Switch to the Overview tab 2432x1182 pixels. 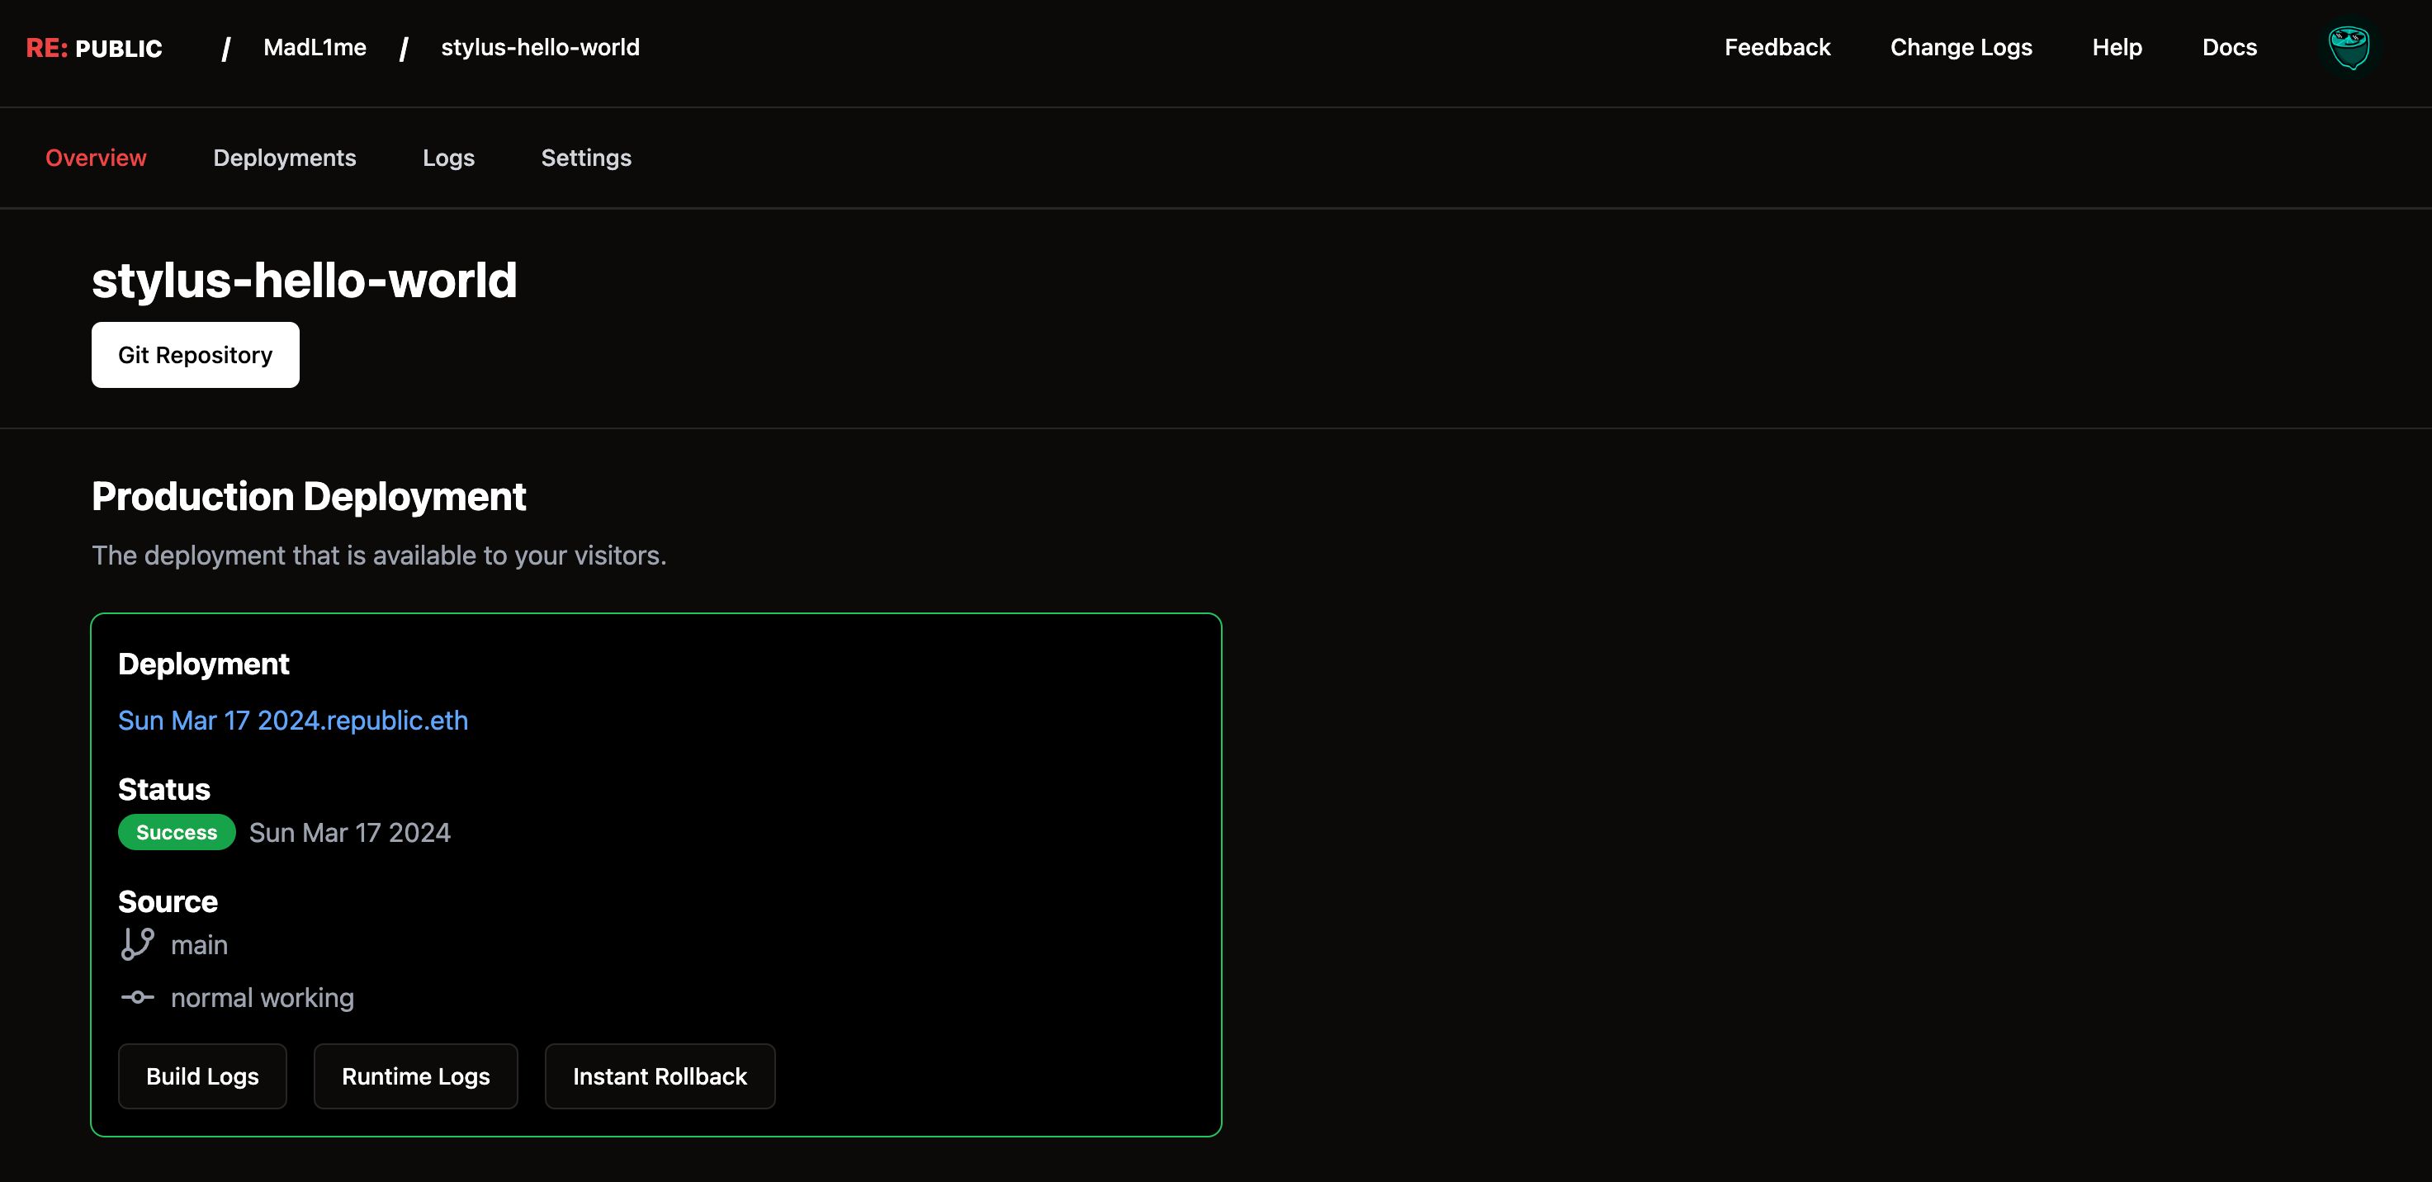coord(97,158)
